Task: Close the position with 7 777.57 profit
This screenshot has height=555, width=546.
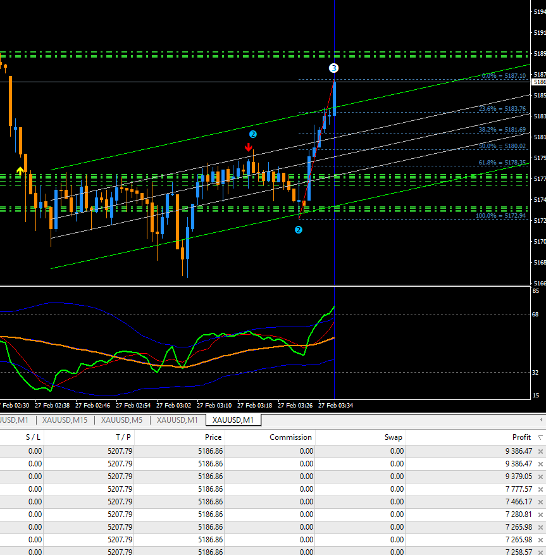Action: (x=540, y=489)
